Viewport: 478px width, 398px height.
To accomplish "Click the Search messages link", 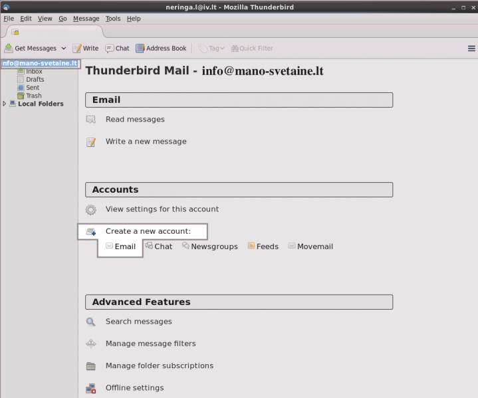I will click(139, 322).
